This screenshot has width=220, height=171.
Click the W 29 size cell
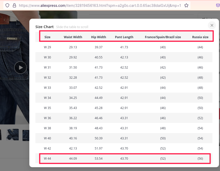[x=47, y=47]
